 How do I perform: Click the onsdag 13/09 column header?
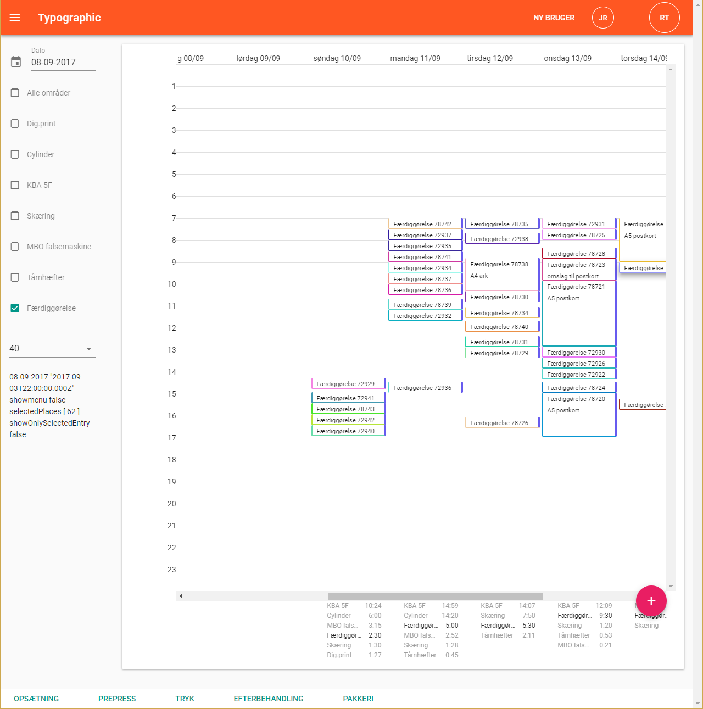(567, 58)
